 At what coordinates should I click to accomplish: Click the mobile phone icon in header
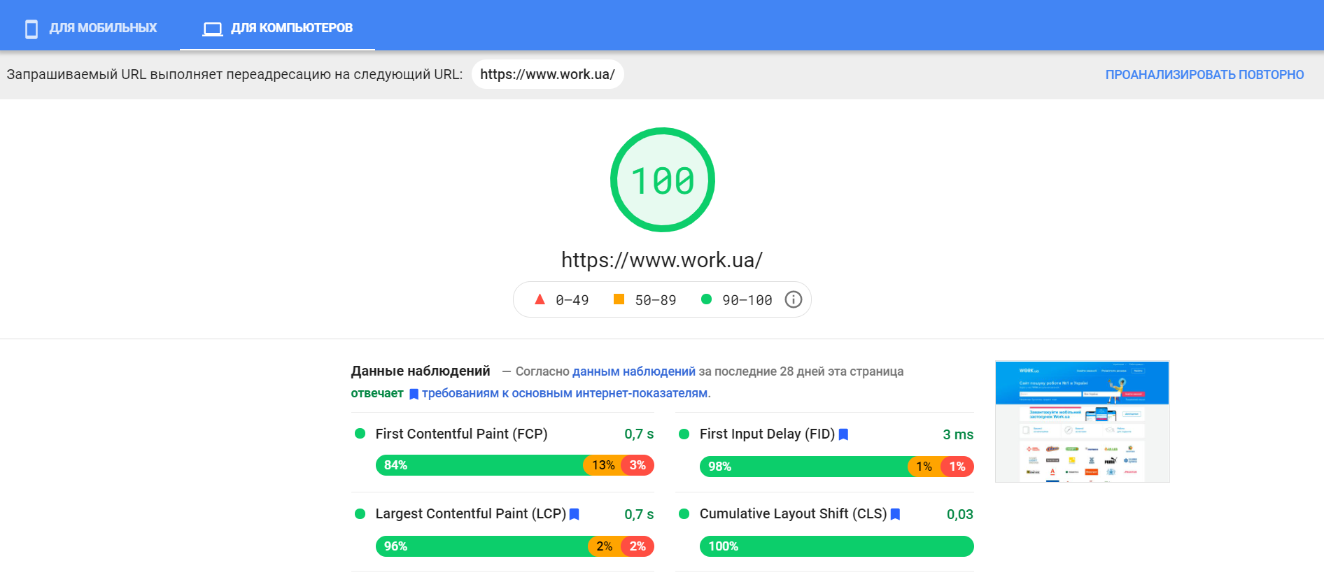click(31, 29)
